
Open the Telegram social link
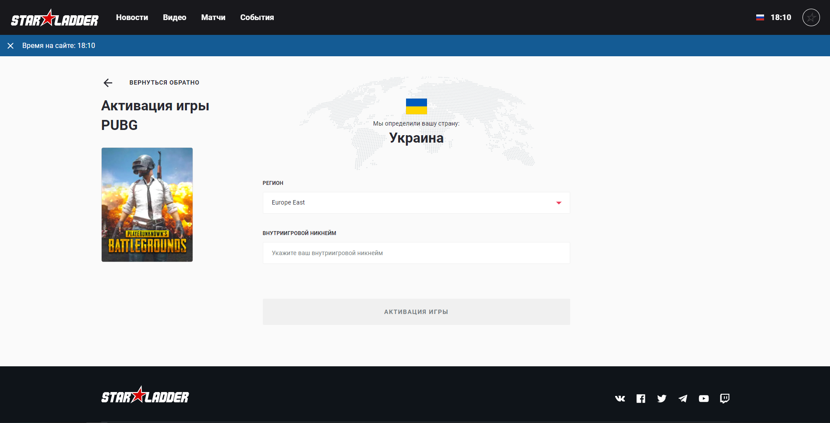683,399
